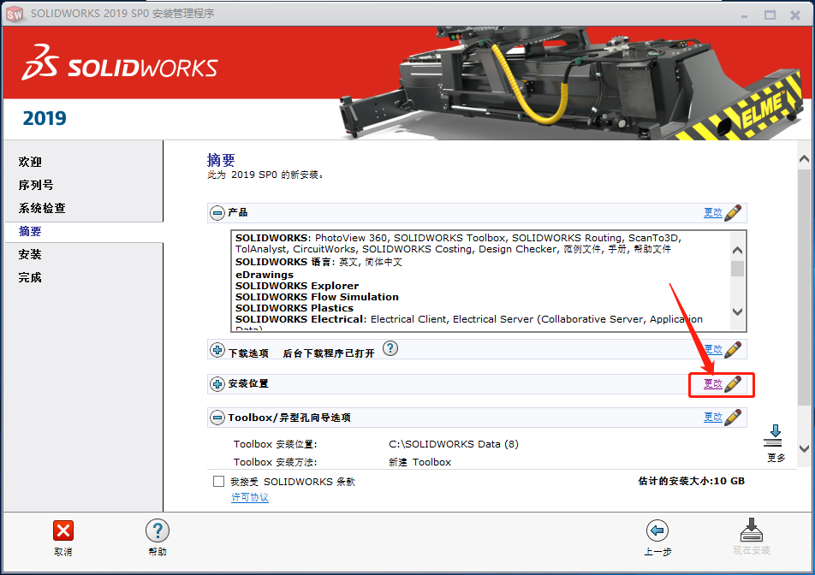Click the red 取消 cancel icon
The width and height of the screenshot is (815, 575).
click(62, 531)
